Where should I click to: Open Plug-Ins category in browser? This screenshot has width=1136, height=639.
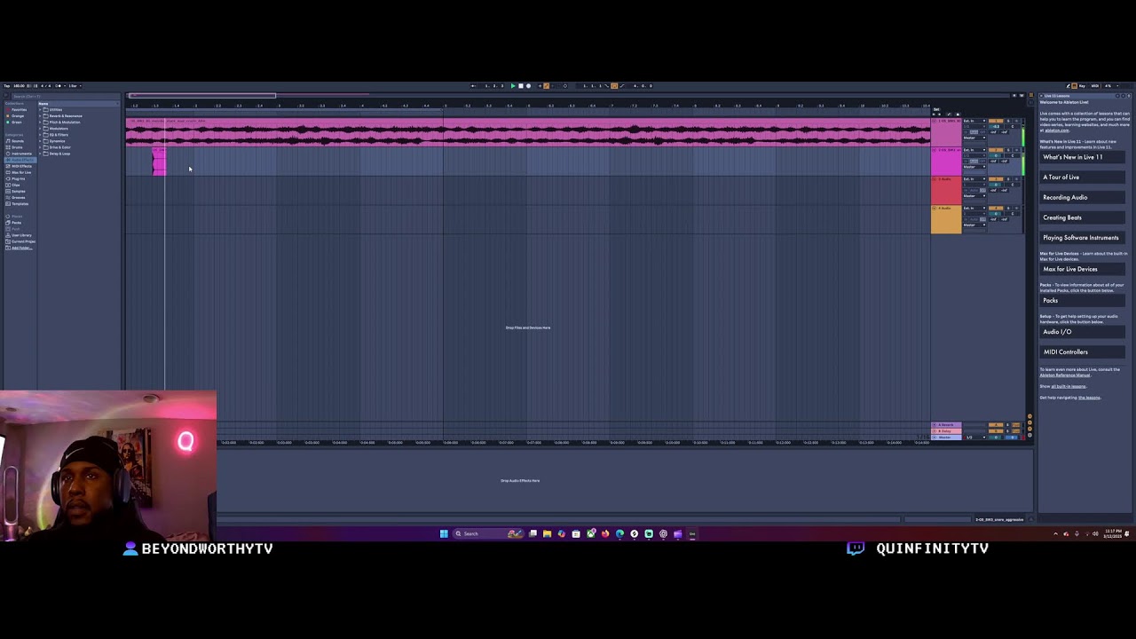pyautogui.click(x=19, y=178)
